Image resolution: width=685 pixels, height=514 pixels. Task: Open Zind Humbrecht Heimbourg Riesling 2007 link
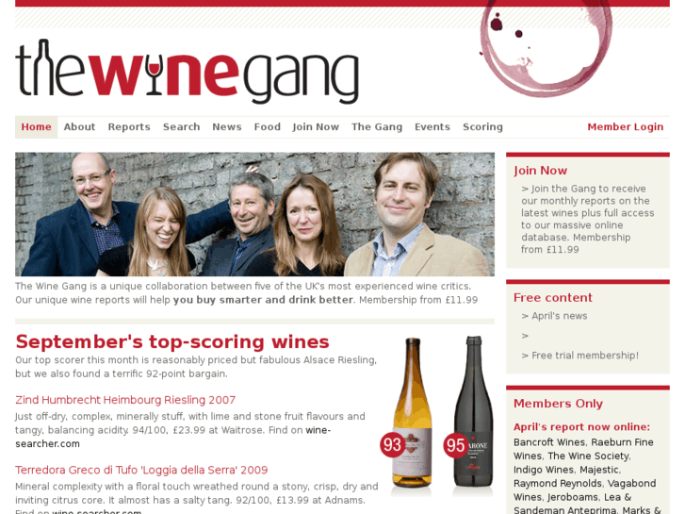pyautogui.click(x=125, y=400)
